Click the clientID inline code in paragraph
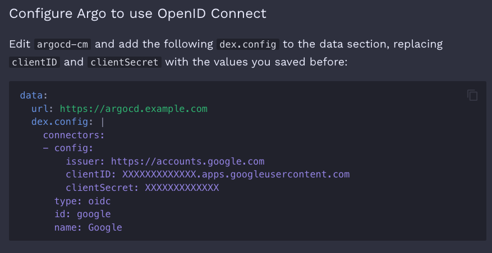 (35, 62)
